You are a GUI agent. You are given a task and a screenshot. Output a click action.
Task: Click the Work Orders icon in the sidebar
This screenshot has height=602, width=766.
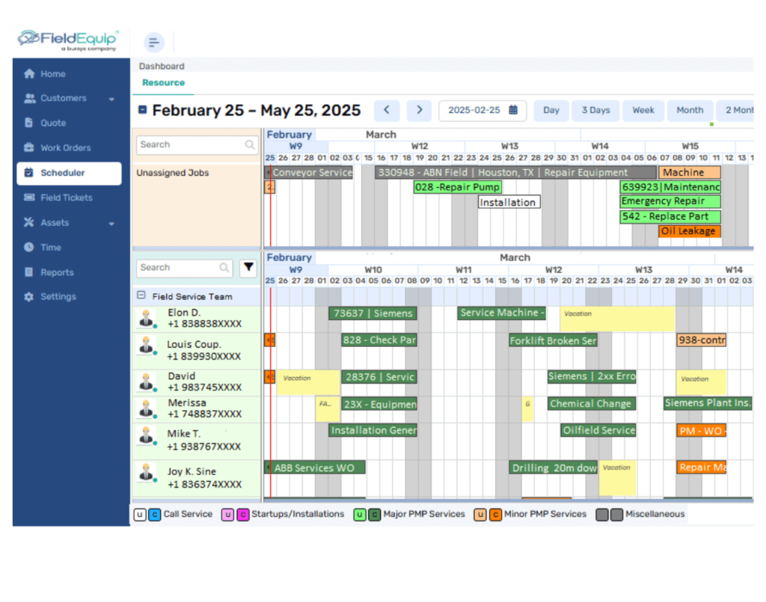click(27, 147)
